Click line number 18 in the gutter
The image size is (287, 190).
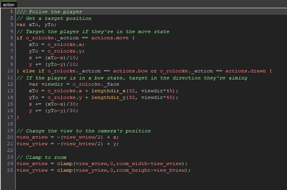pos(10,124)
